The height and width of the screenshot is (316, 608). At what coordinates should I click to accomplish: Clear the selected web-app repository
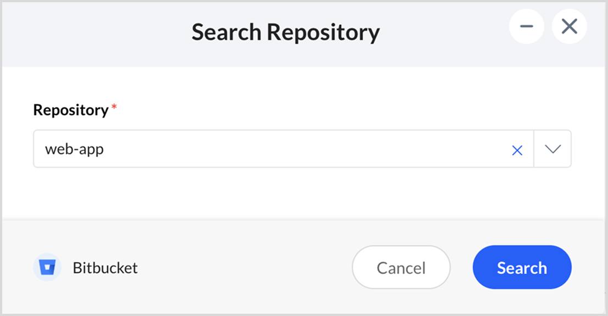pyautogui.click(x=517, y=150)
